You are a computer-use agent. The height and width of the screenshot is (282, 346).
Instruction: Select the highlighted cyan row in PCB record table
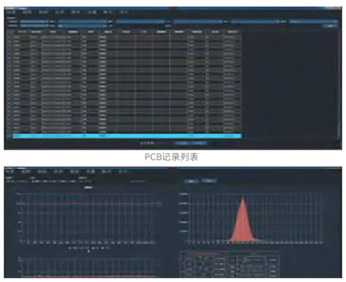(123, 135)
